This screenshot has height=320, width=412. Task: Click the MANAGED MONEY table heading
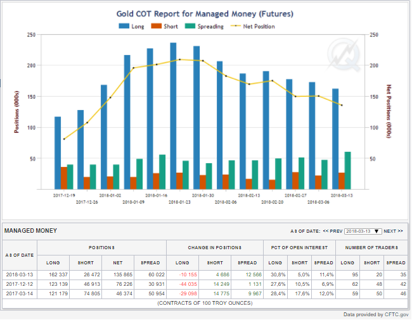tap(30, 231)
